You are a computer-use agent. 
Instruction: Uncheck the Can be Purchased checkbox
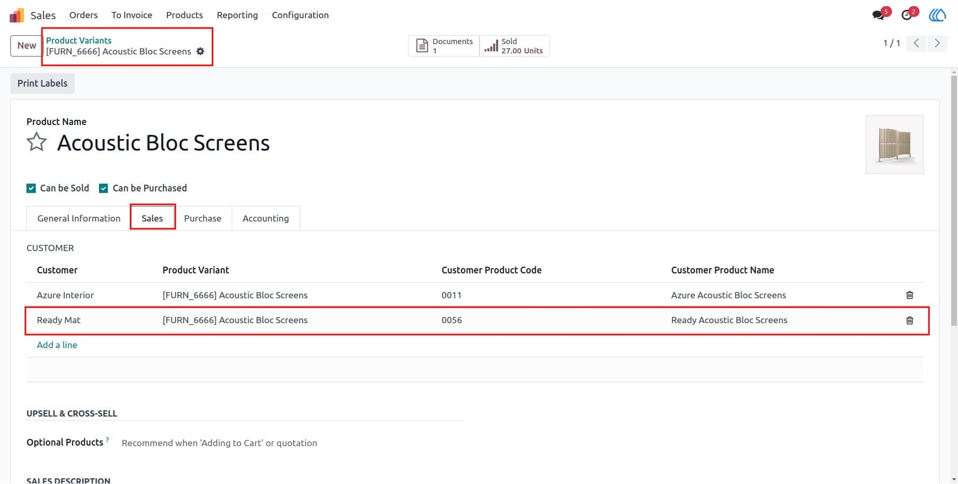(x=103, y=188)
